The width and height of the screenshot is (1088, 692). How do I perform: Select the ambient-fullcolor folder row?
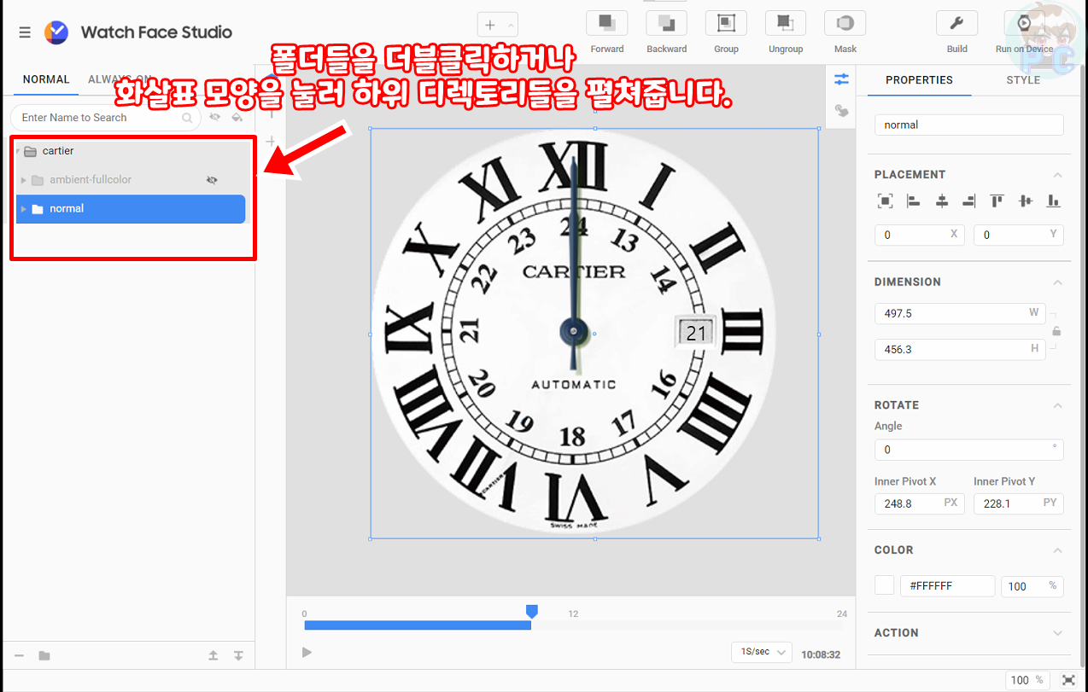[131, 180]
